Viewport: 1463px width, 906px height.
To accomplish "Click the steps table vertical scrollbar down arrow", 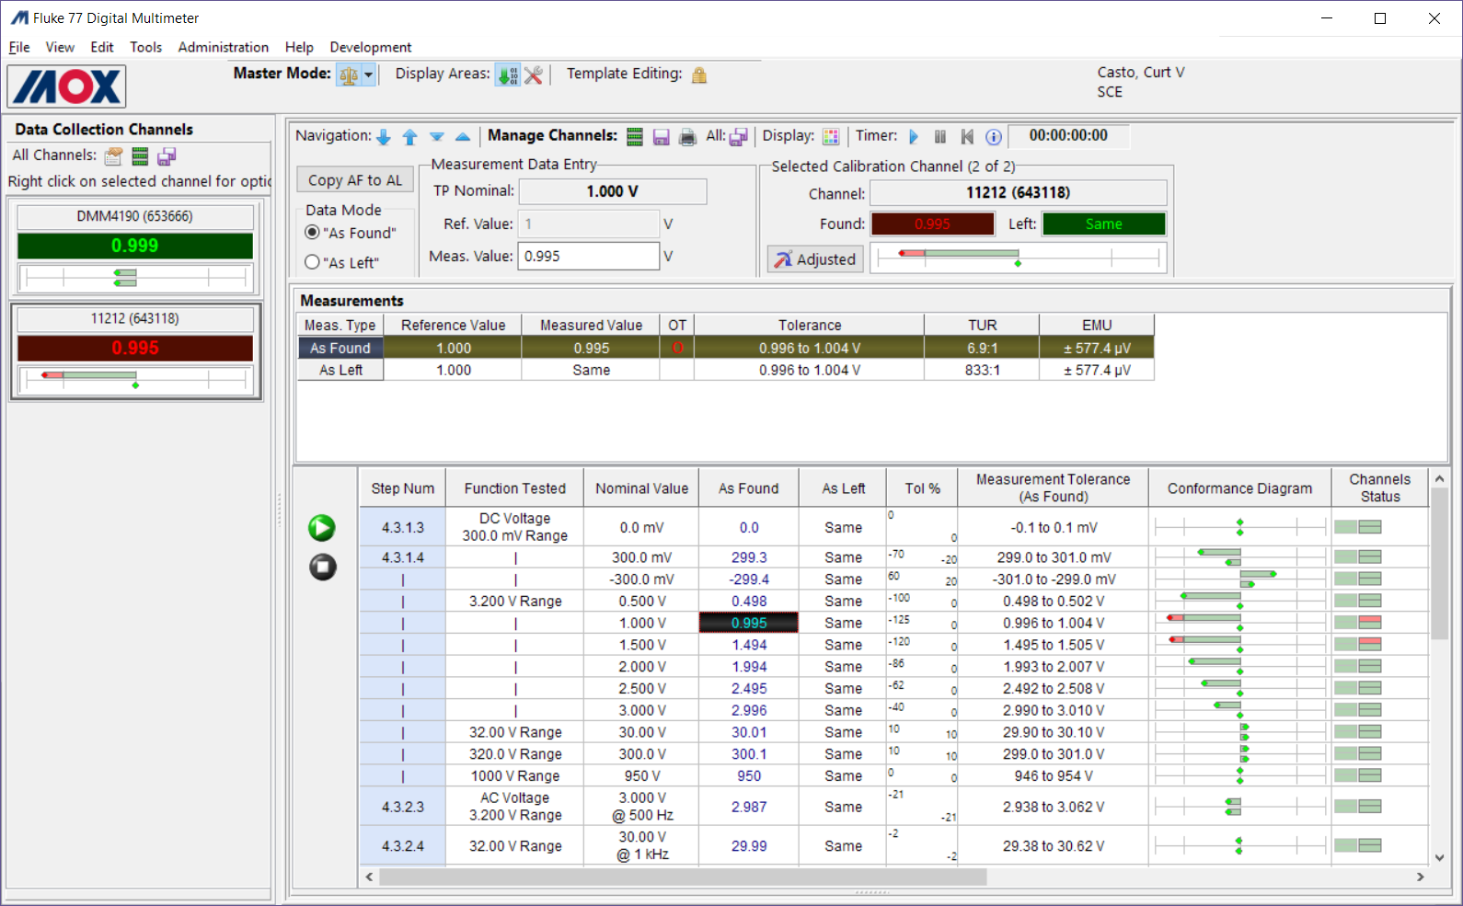I will tap(1440, 857).
